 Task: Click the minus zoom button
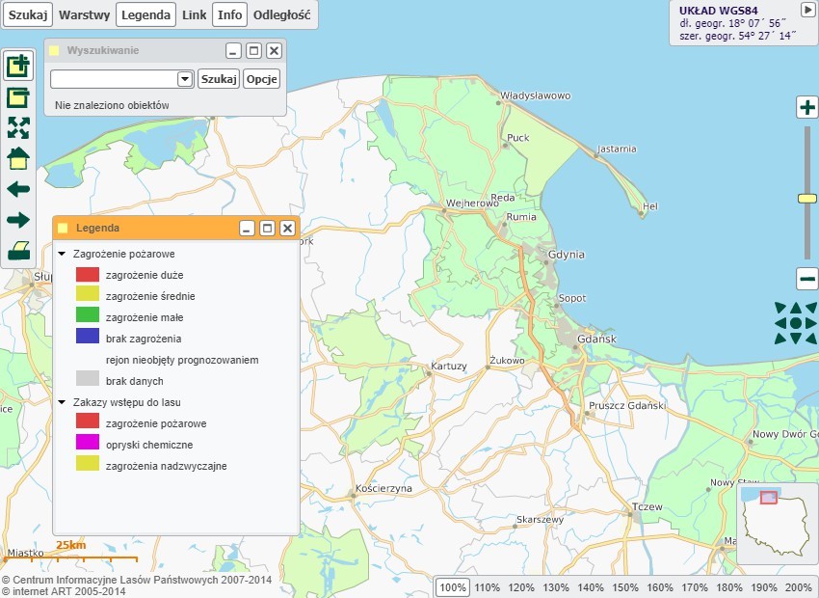coord(807,280)
